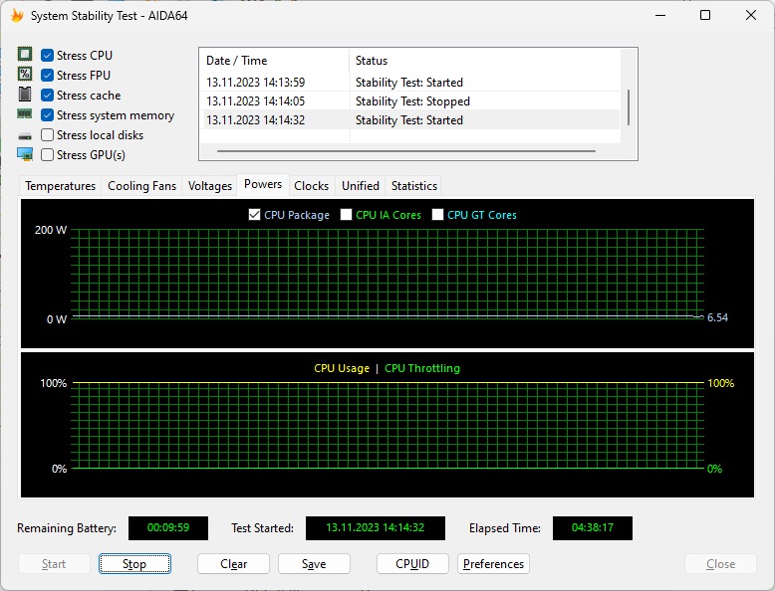Open Preferences

493,564
